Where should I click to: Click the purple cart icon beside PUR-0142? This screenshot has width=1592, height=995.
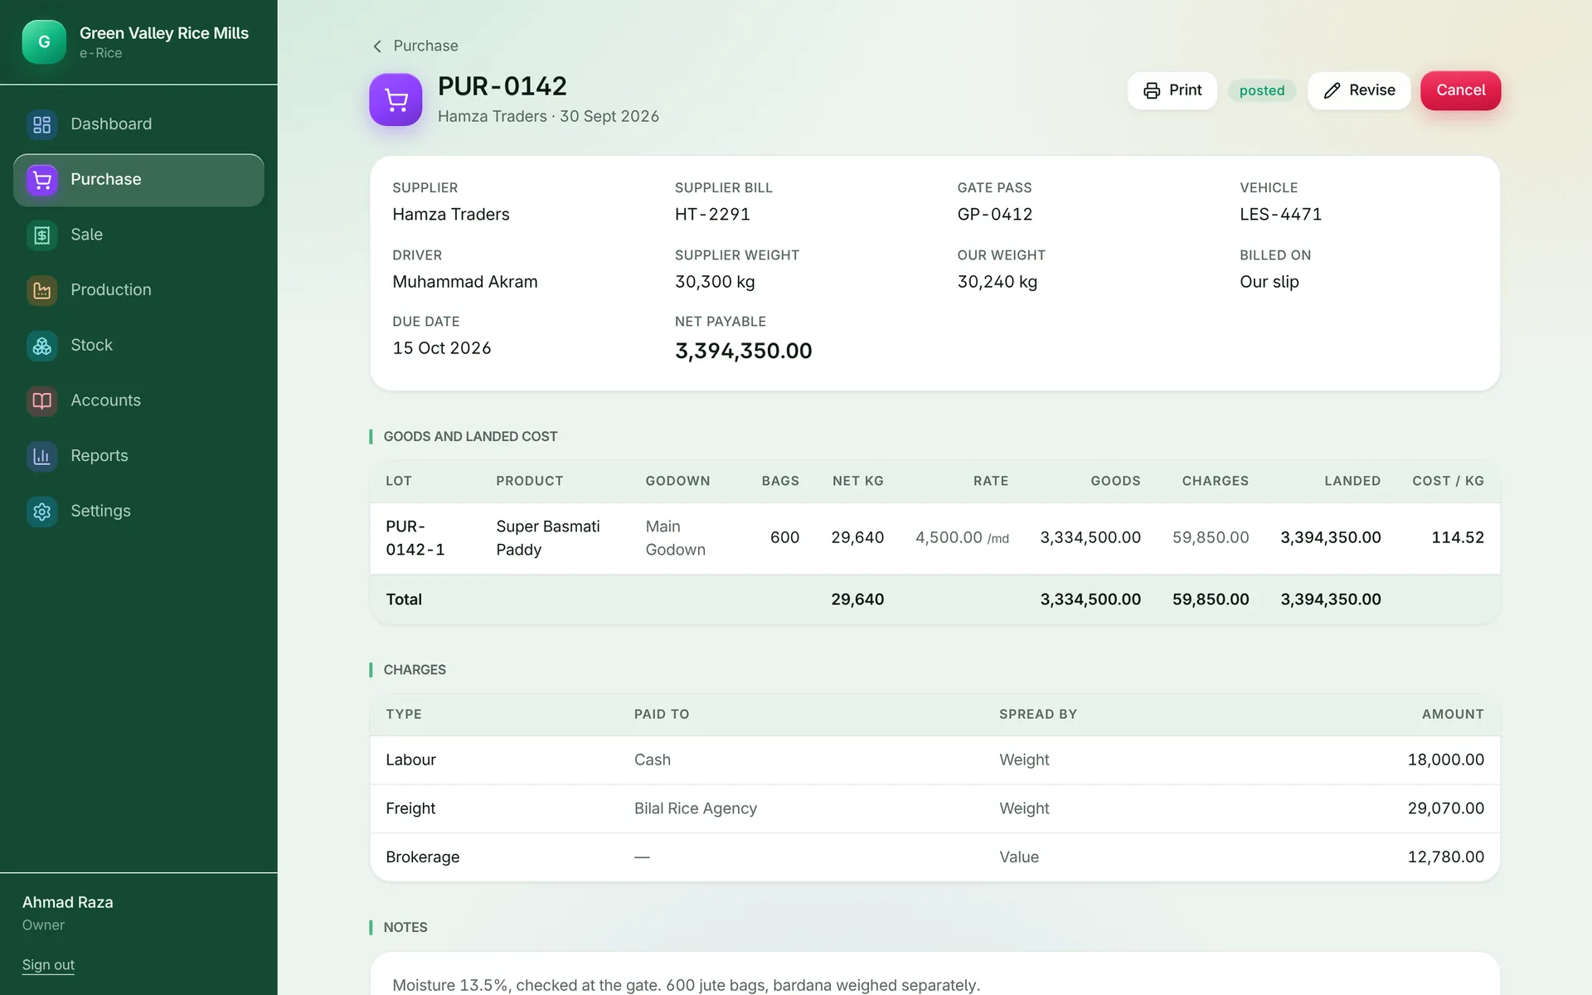396,99
